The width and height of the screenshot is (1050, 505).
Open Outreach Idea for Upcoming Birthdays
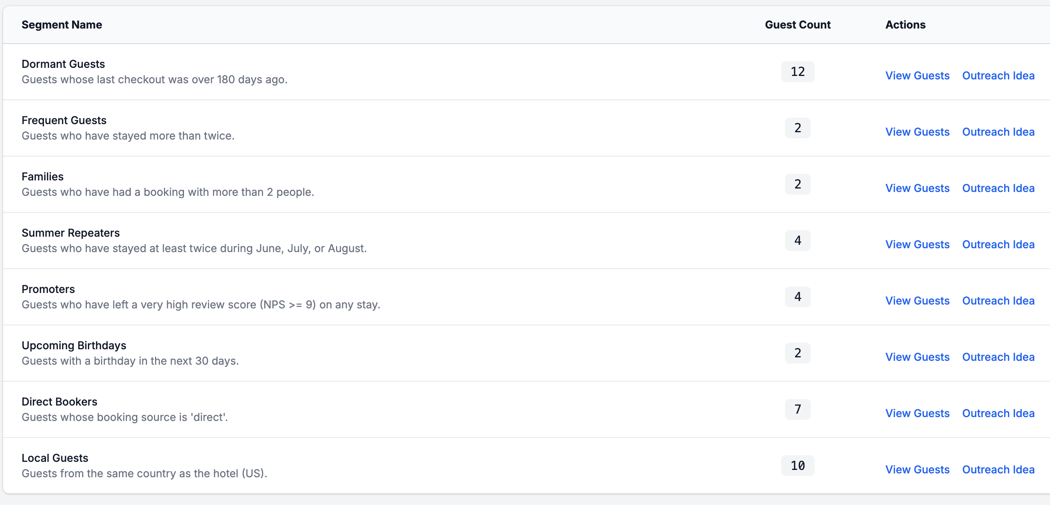[999, 357]
